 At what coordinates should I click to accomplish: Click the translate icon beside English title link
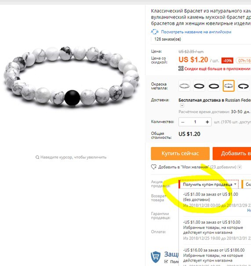tap(154, 32)
